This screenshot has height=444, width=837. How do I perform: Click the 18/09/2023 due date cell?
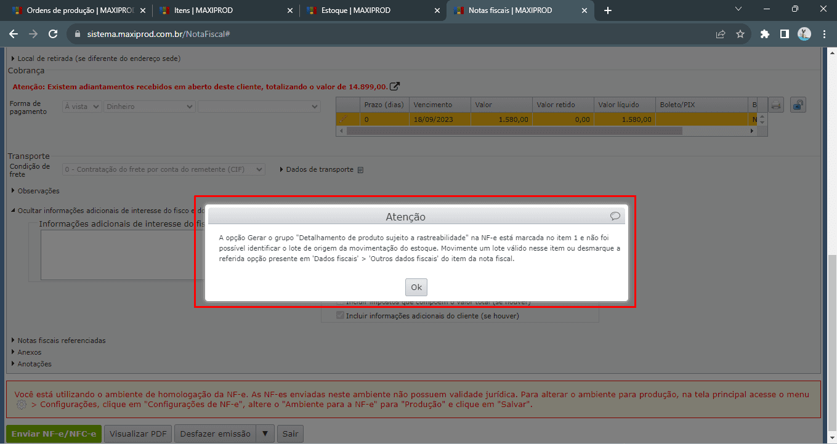[440, 119]
